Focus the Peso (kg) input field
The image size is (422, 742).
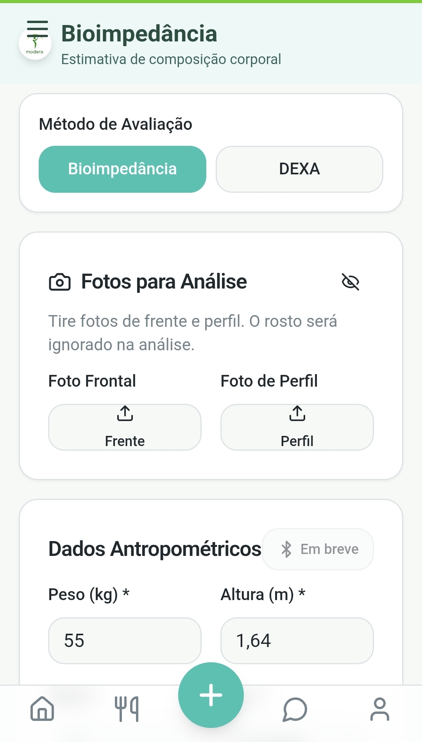coord(125,641)
